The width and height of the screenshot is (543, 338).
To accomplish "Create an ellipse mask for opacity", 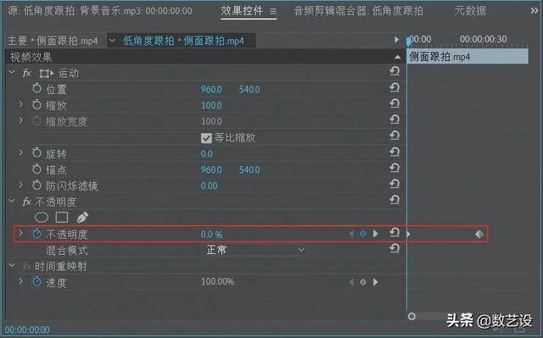I will tap(42, 218).
